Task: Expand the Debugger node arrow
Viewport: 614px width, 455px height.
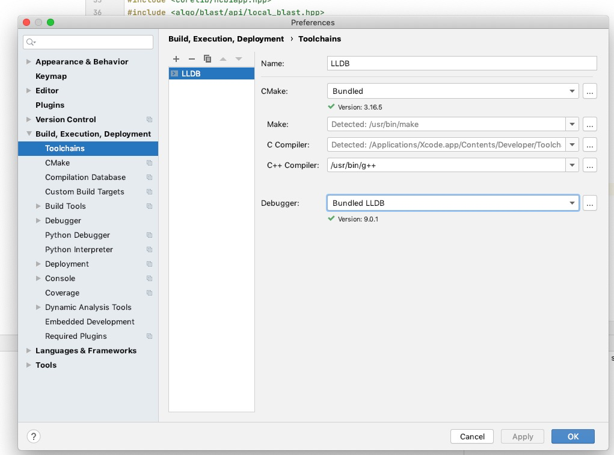Action: point(38,221)
